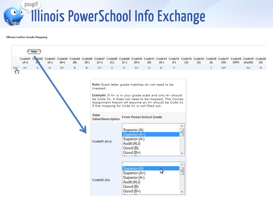
Task: Click Code02 list scroll down arrow
Action: (x=182, y=192)
